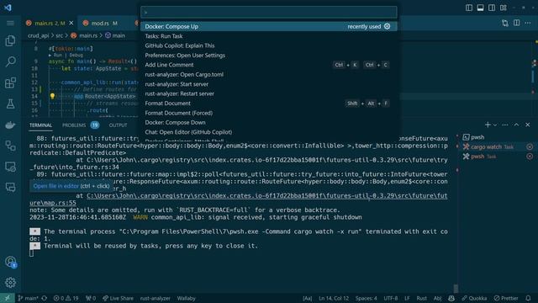The image size is (538, 303).
Task: Click Debug code lens above main
Action: click(76, 55)
